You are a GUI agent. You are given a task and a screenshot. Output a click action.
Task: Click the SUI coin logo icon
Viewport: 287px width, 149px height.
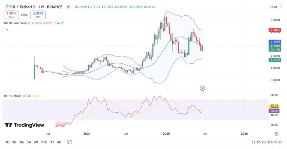coord(6,7)
